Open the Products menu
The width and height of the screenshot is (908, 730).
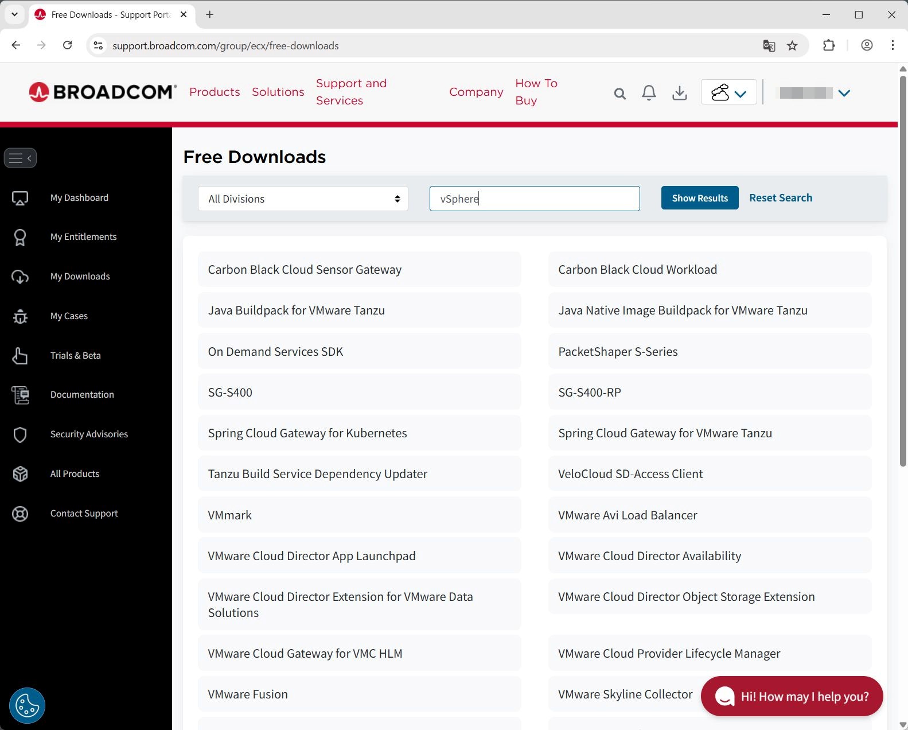(215, 92)
